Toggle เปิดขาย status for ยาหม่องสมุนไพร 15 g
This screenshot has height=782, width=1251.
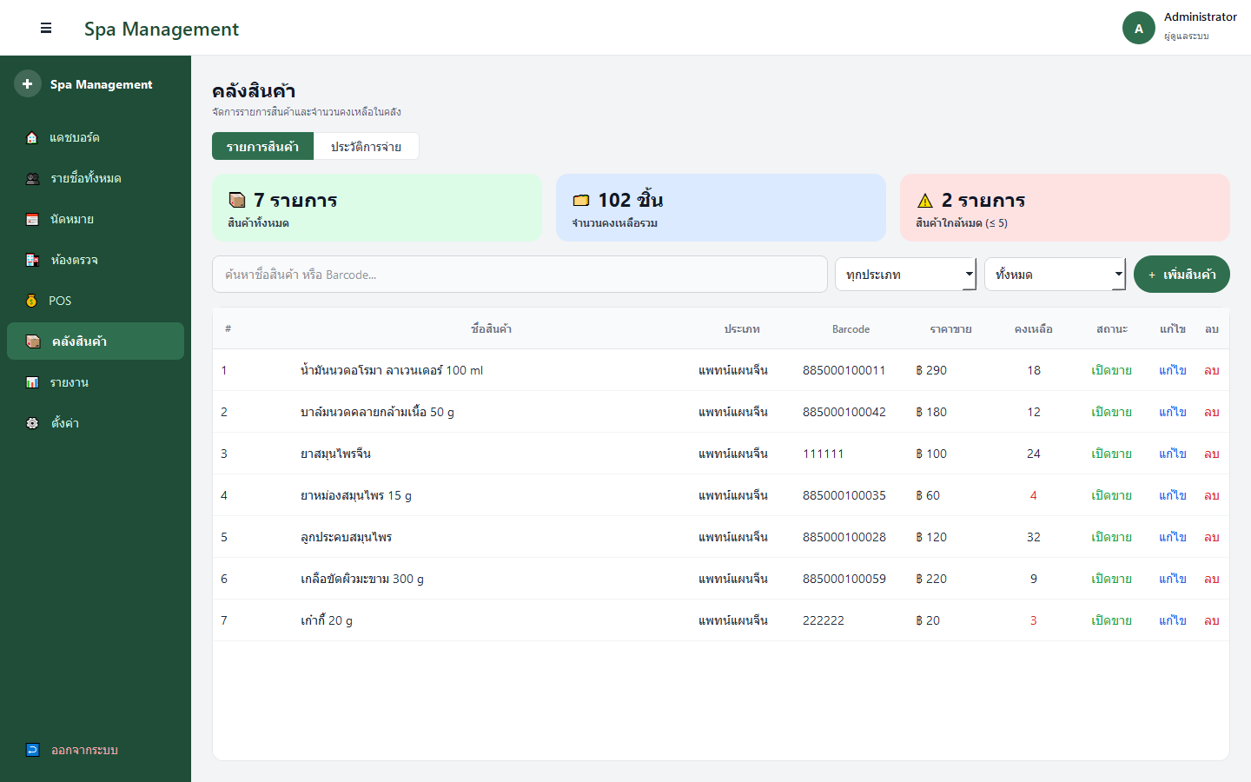pyautogui.click(x=1112, y=495)
